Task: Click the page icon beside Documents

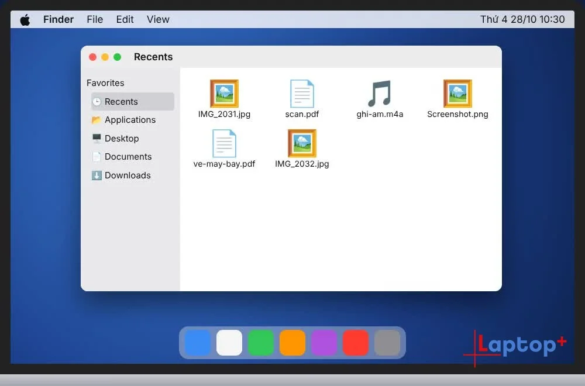Action: click(x=97, y=157)
